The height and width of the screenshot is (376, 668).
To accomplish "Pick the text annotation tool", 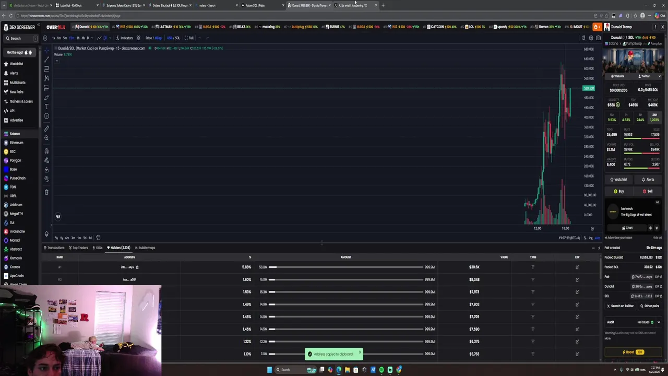I will click(x=46, y=107).
